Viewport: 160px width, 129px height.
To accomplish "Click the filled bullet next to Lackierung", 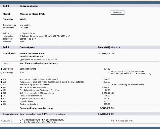I will [1, 69].
